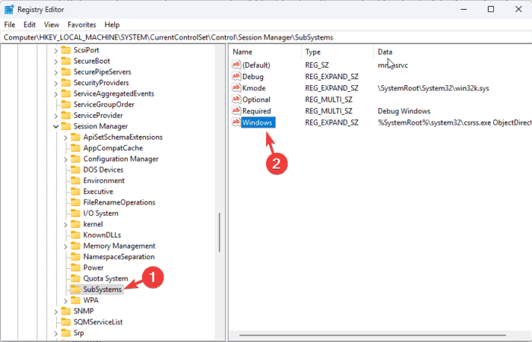Select the Debug value name
The width and height of the screenshot is (532, 342).
coord(253,76)
